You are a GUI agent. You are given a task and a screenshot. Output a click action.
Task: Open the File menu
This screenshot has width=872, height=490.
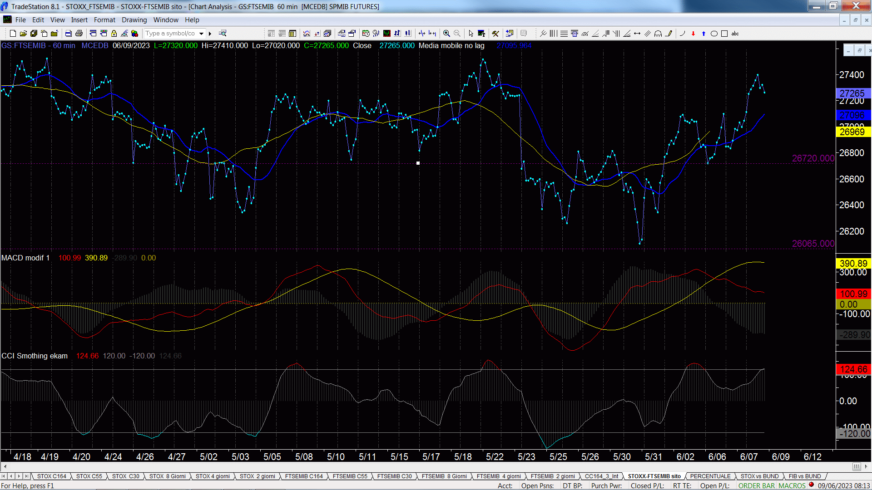point(20,20)
